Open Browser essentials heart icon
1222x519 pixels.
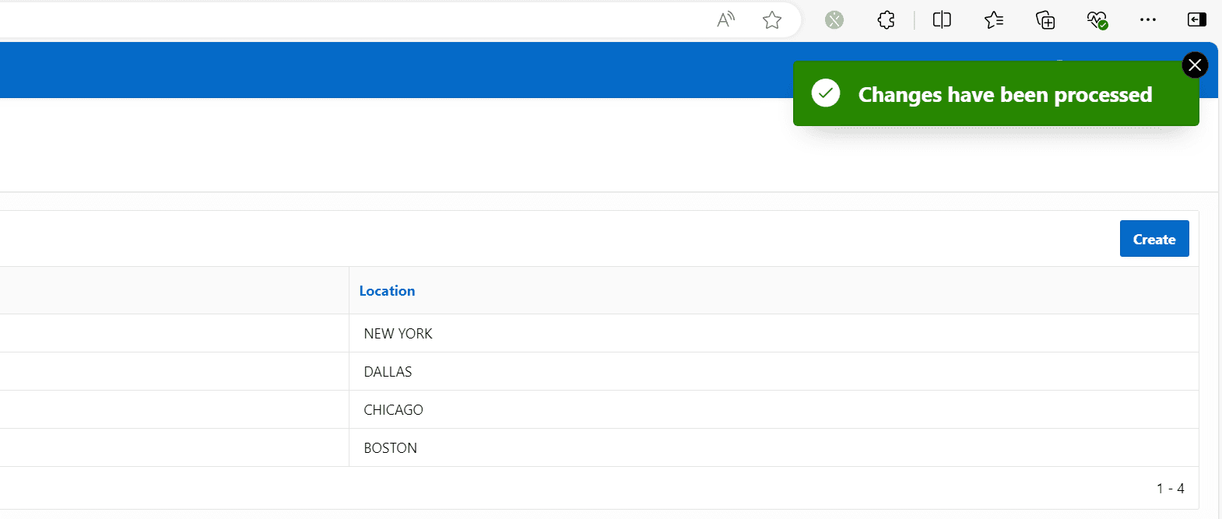click(x=1097, y=20)
